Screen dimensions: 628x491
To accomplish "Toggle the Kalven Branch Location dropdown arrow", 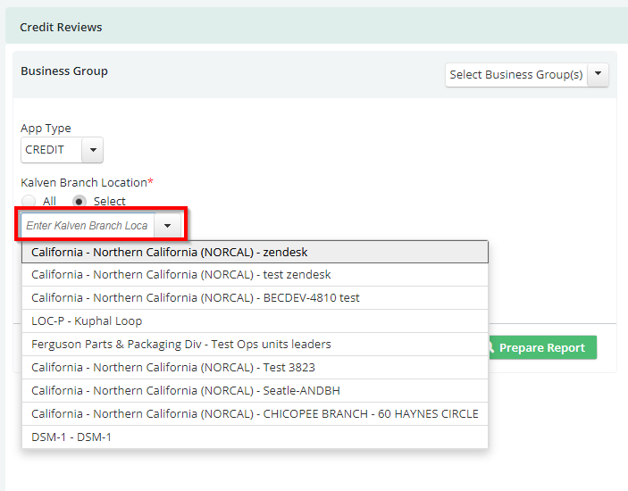I will click(167, 226).
